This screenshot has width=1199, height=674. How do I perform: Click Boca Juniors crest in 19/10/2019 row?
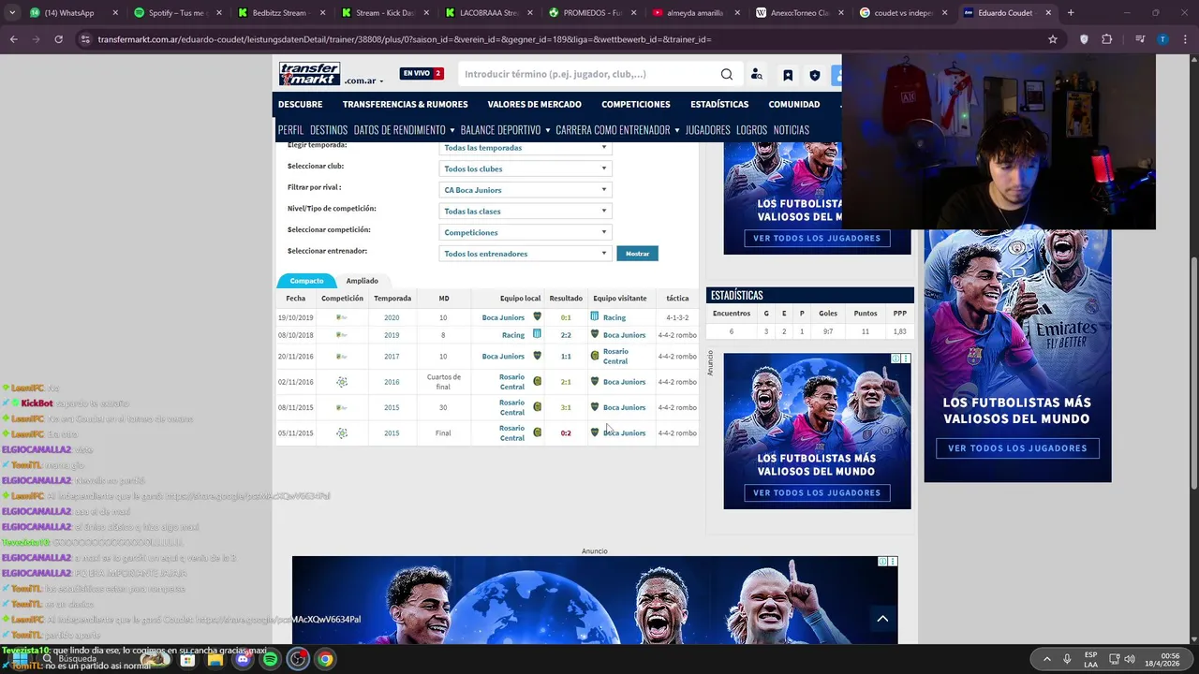[537, 317]
